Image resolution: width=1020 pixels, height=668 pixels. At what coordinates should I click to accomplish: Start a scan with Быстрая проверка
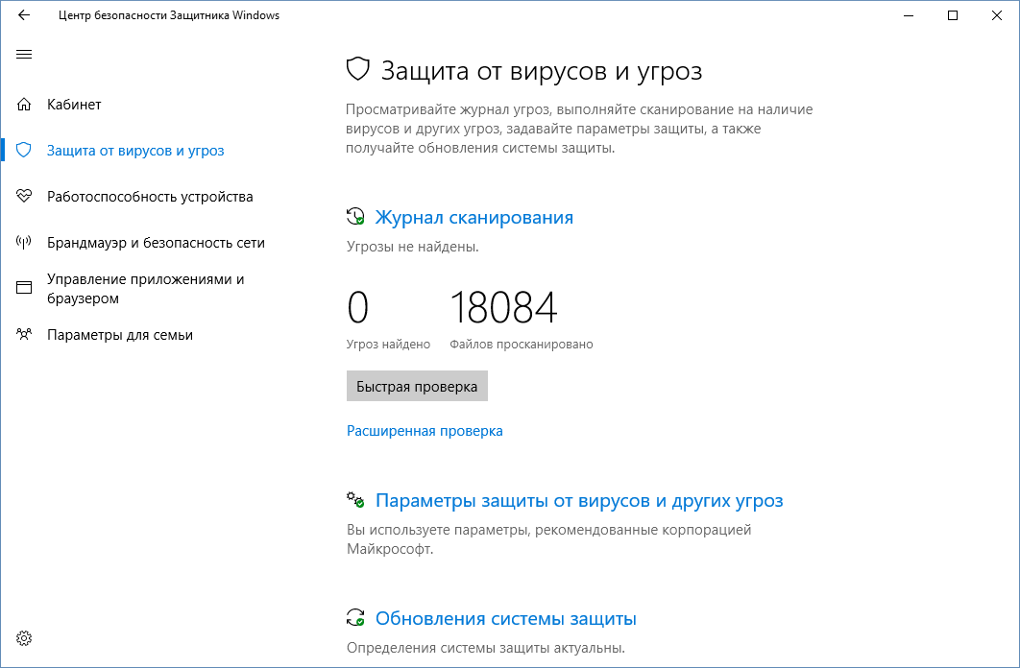(417, 386)
